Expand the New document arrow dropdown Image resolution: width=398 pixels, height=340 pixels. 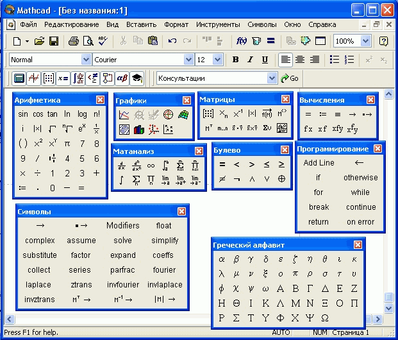tap(27, 41)
